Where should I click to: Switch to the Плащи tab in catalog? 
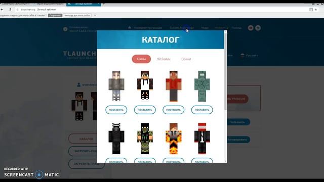pos(186,59)
